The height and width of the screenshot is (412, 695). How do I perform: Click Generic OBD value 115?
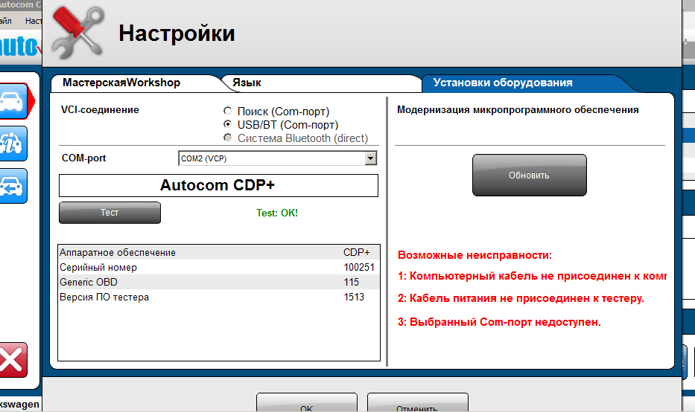(x=351, y=282)
